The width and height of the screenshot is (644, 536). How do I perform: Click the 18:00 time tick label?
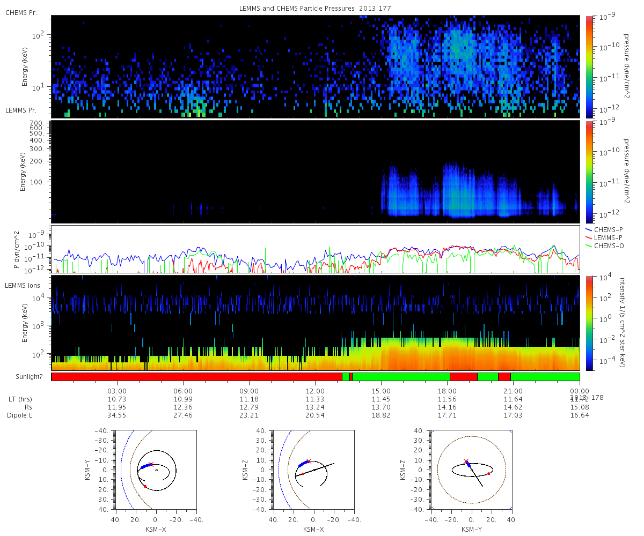pos(447,391)
